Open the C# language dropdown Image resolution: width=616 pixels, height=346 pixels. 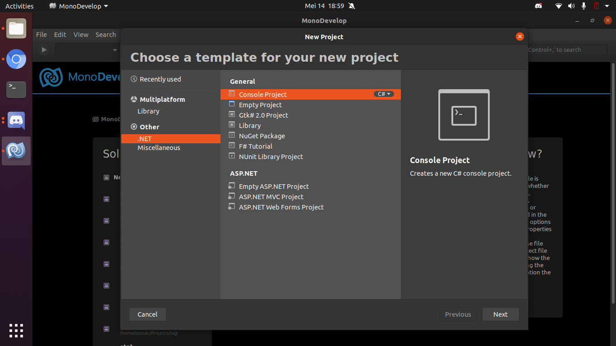coord(384,94)
